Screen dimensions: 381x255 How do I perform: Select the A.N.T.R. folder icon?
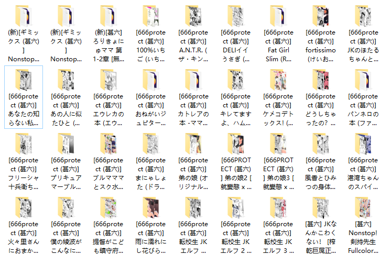click(x=193, y=16)
